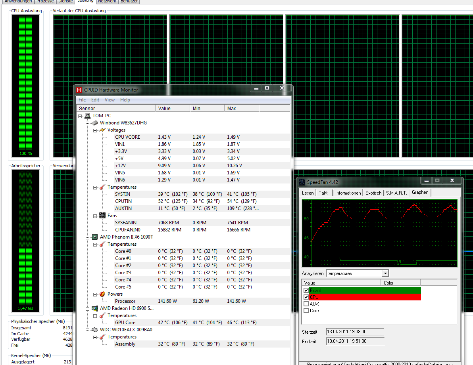Open the Analysieren temperatures dropdown

point(385,273)
